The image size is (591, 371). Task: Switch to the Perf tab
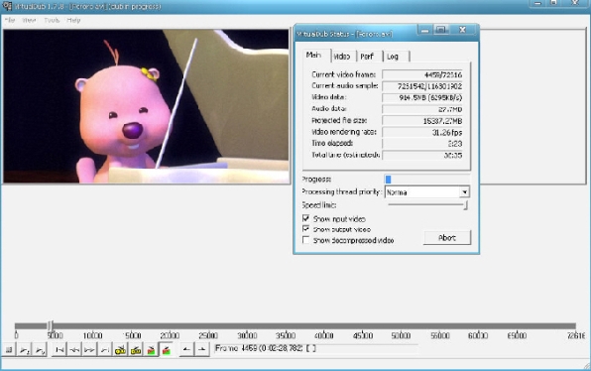(369, 57)
